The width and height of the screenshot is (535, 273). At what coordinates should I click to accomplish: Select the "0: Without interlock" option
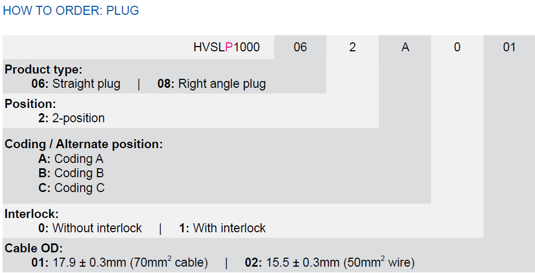[90, 228]
